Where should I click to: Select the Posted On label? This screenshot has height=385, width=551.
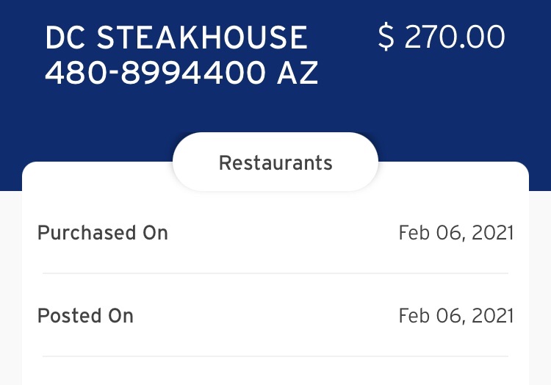(x=85, y=316)
